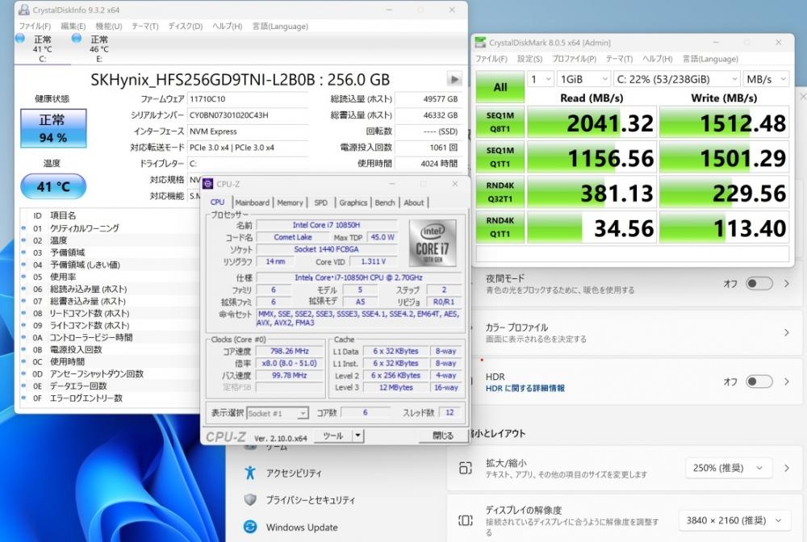Open CrystalDiskMark プロファイル(P) menu

click(x=574, y=59)
